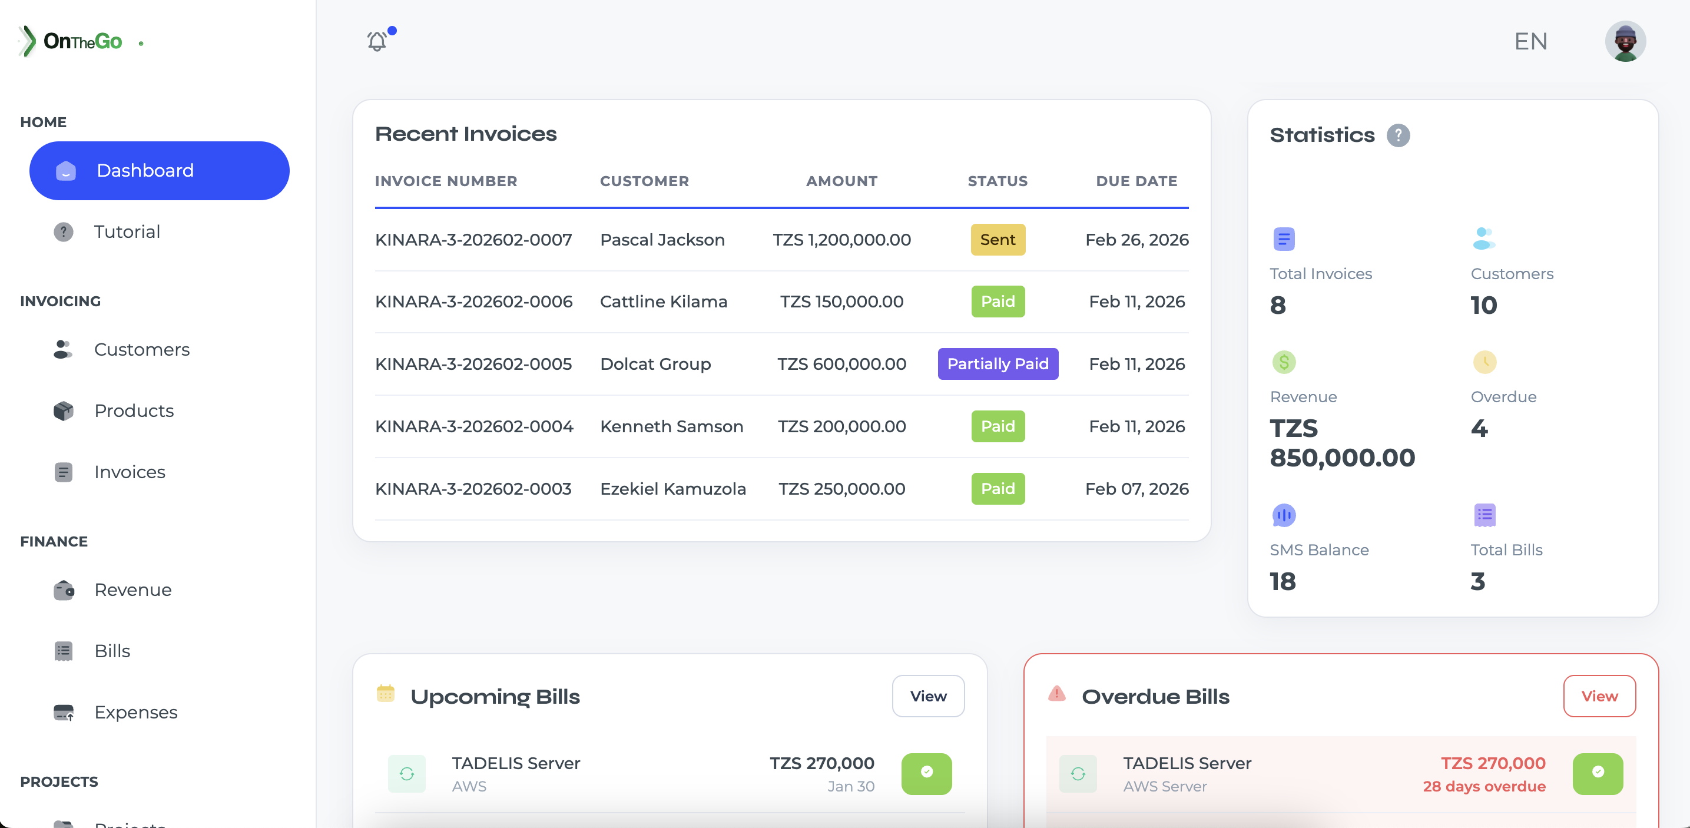The height and width of the screenshot is (828, 1690).
Task: Click View on Upcoming Bills
Action: (x=927, y=696)
